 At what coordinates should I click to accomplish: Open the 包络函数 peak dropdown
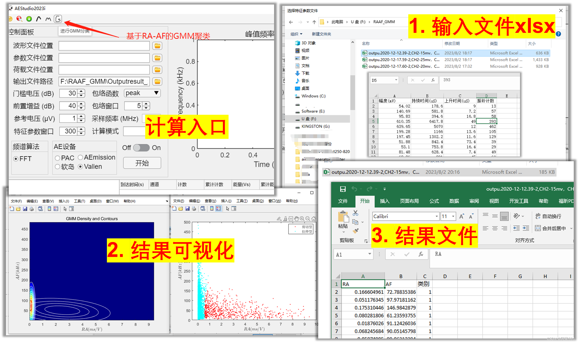142,93
